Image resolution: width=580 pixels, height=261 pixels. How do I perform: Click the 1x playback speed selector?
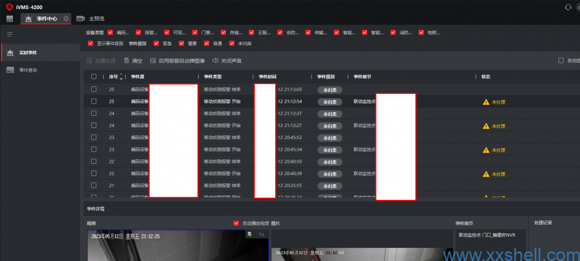tap(261, 234)
